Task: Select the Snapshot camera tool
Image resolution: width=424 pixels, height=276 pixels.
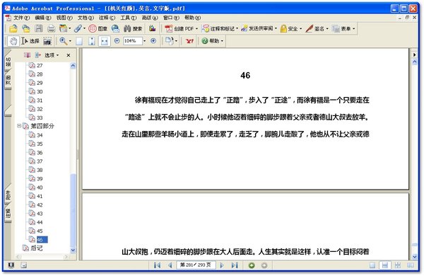Action: (x=47, y=41)
